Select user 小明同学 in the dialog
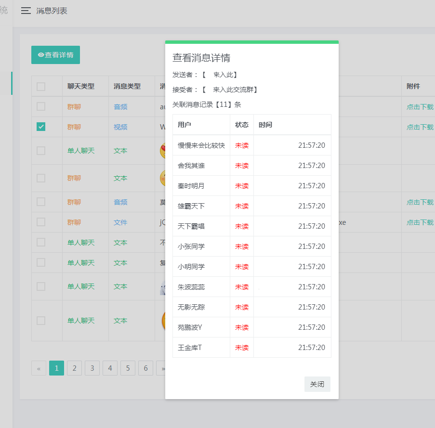435x428 pixels. pos(191,267)
